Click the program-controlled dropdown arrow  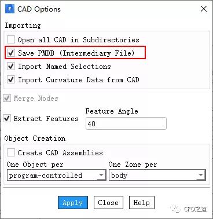coord(101,175)
